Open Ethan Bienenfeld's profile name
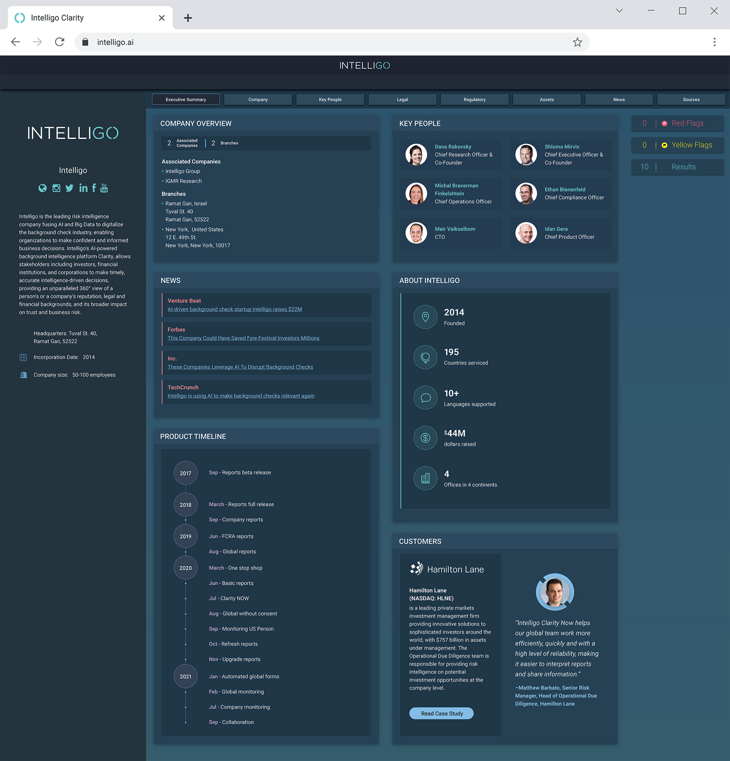 [565, 189]
